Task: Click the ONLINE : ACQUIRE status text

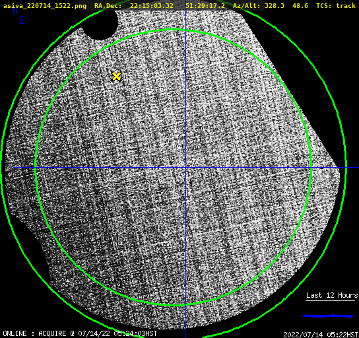Action: pos(34,333)
